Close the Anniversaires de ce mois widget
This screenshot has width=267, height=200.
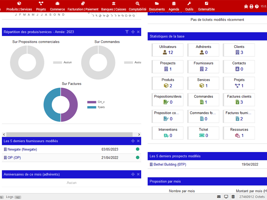pos(138,174)
